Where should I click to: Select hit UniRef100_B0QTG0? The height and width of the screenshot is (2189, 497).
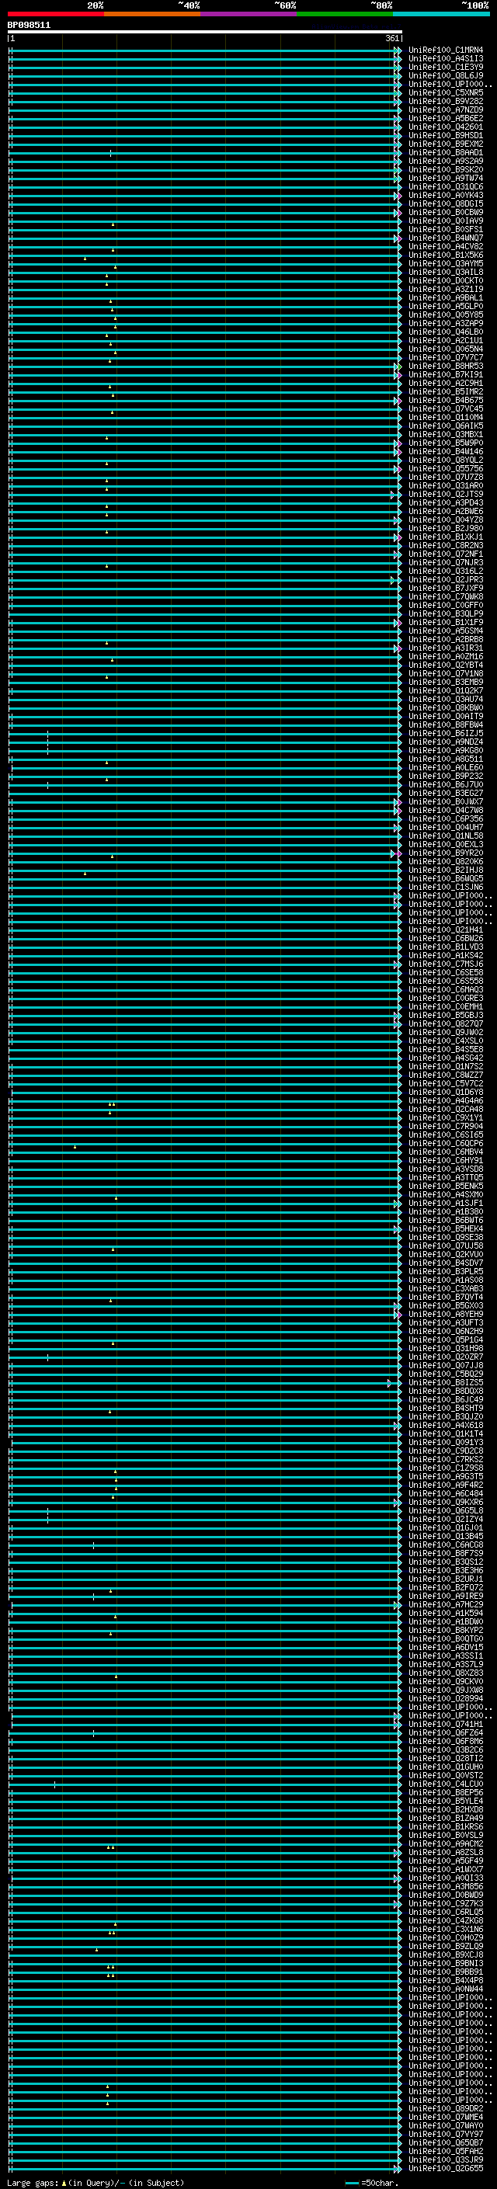(x=445, y=1639)
